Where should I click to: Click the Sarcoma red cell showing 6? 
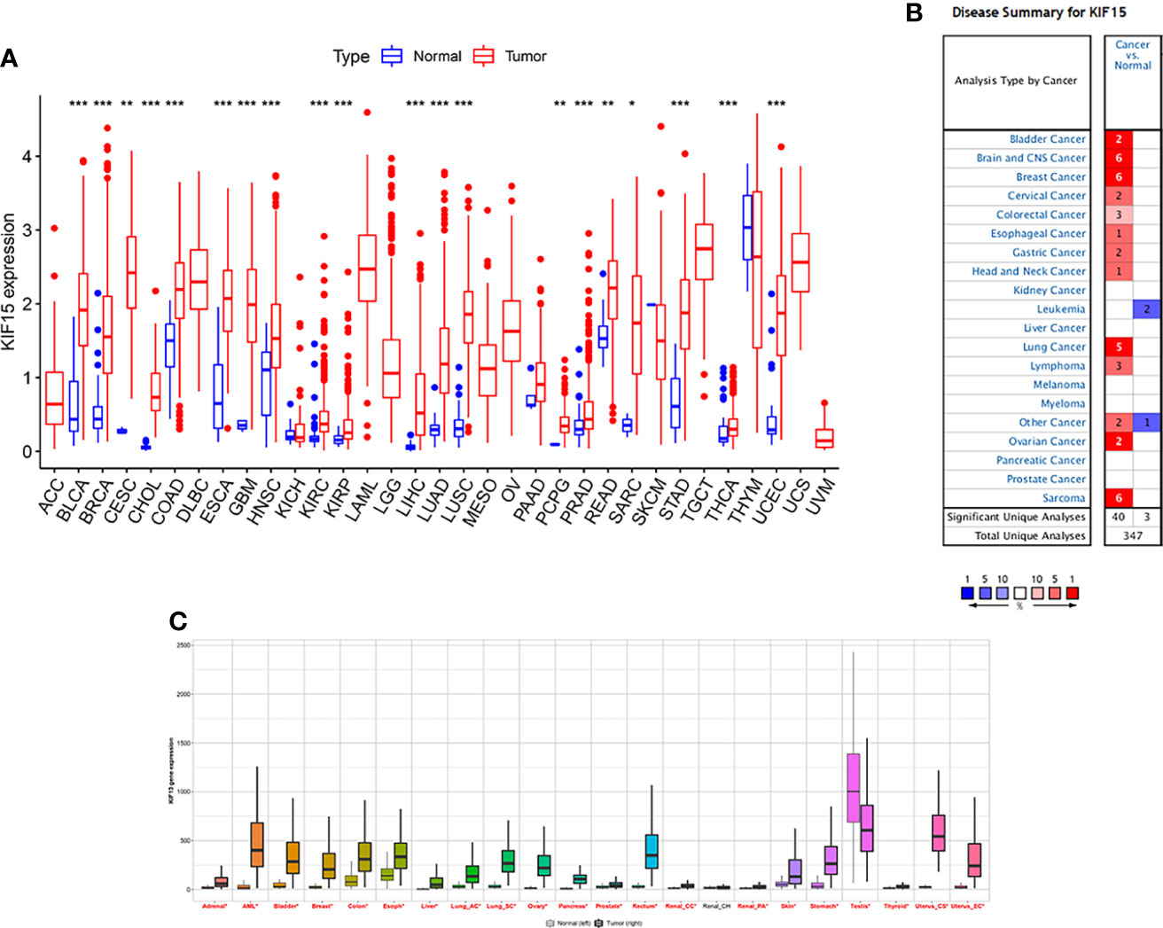click(x=1119, y=498)
